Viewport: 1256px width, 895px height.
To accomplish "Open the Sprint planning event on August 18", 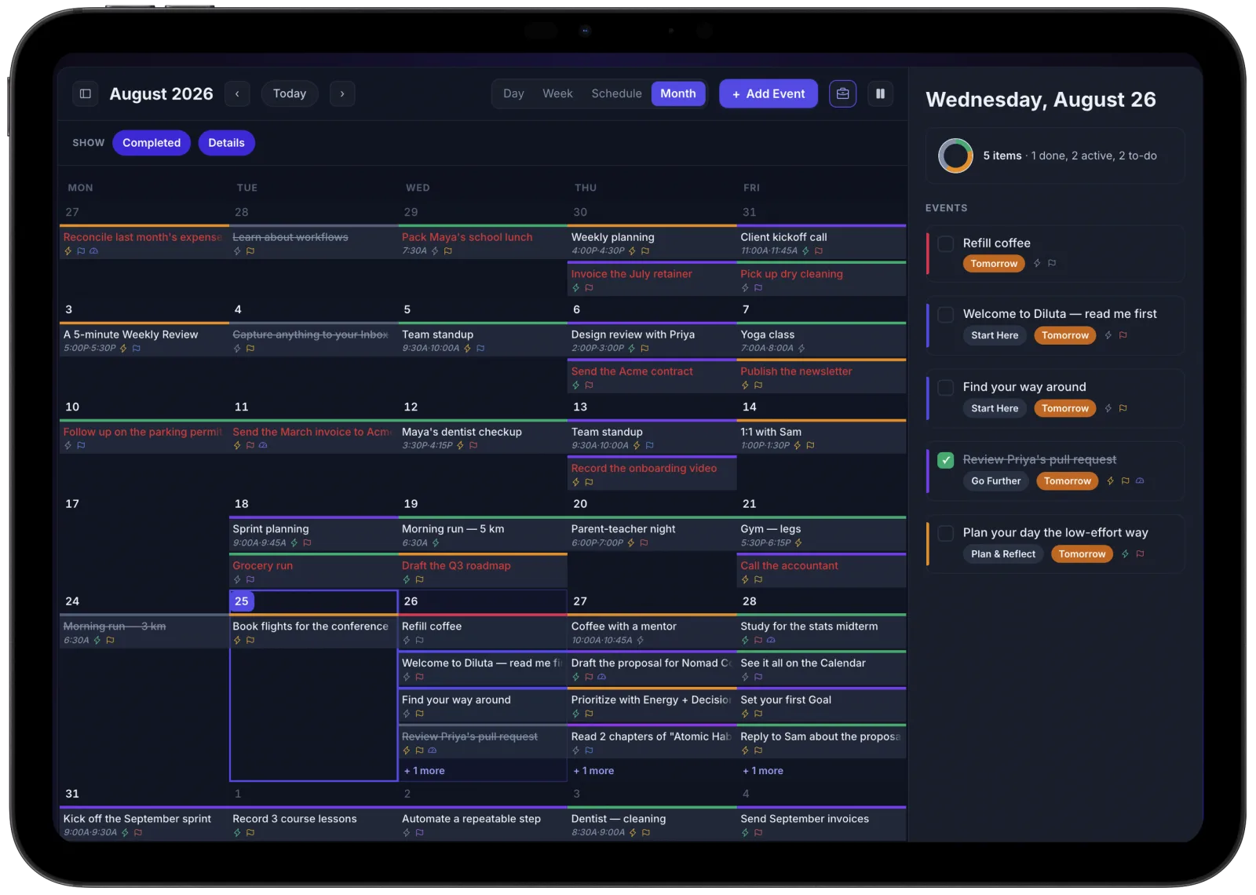I will (x=313, y=535).
